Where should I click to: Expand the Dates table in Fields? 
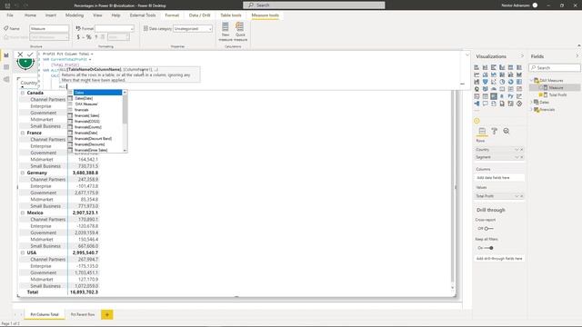pyautogui.click(x=532, y=102)
